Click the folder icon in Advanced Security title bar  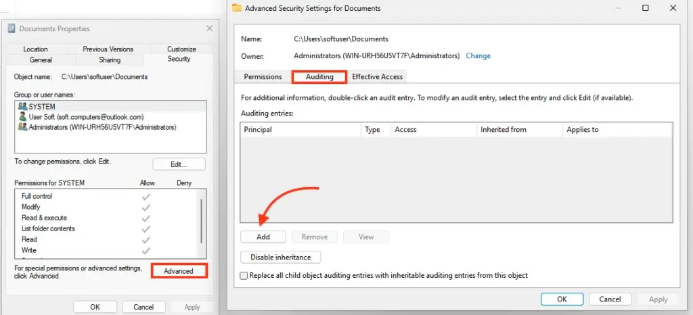[236, 8]
